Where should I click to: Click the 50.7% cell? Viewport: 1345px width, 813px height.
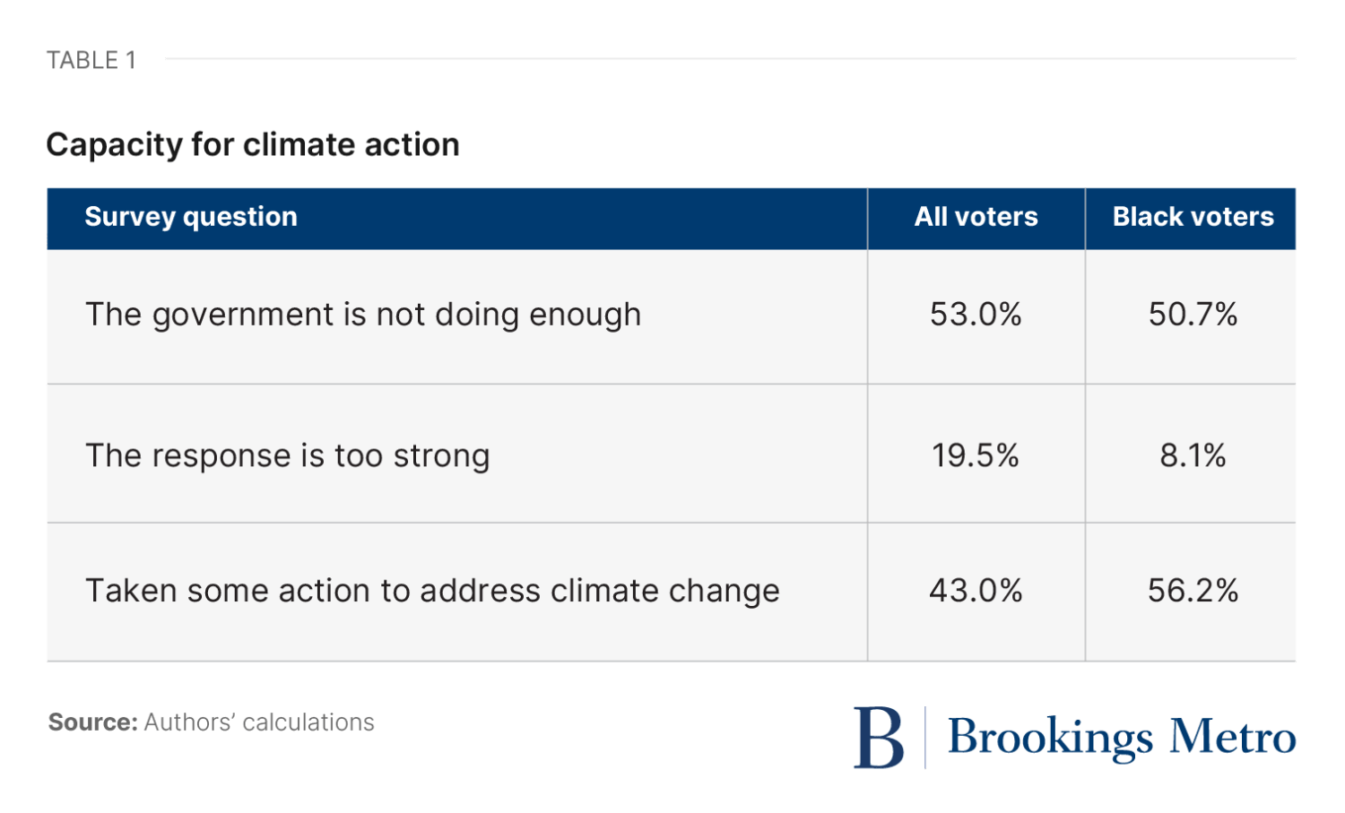pyautogui.click(x=1193, y=315)
